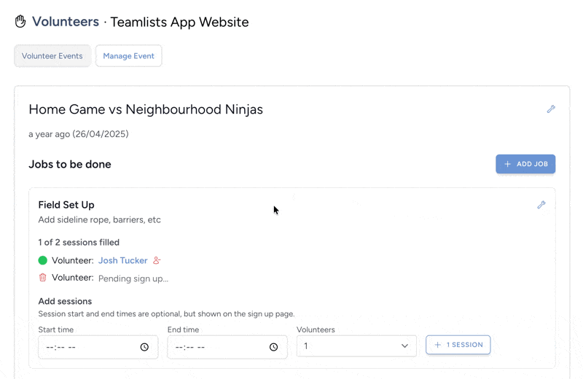
Task: Open Josh Tucker volunteer profile link
Action: pos(122,260)
